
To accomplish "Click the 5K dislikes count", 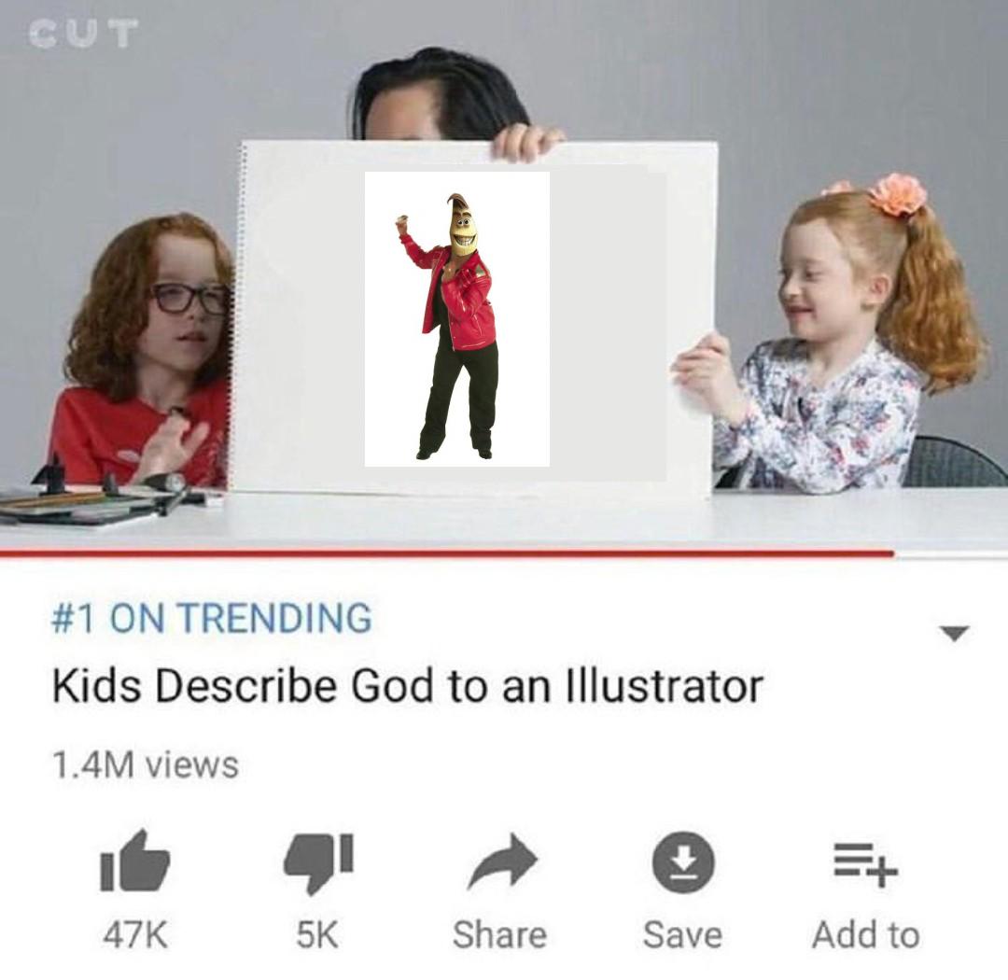I will (317, 934).
